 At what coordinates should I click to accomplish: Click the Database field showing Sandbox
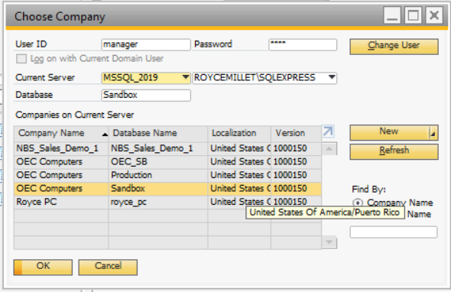pos(146,96)
